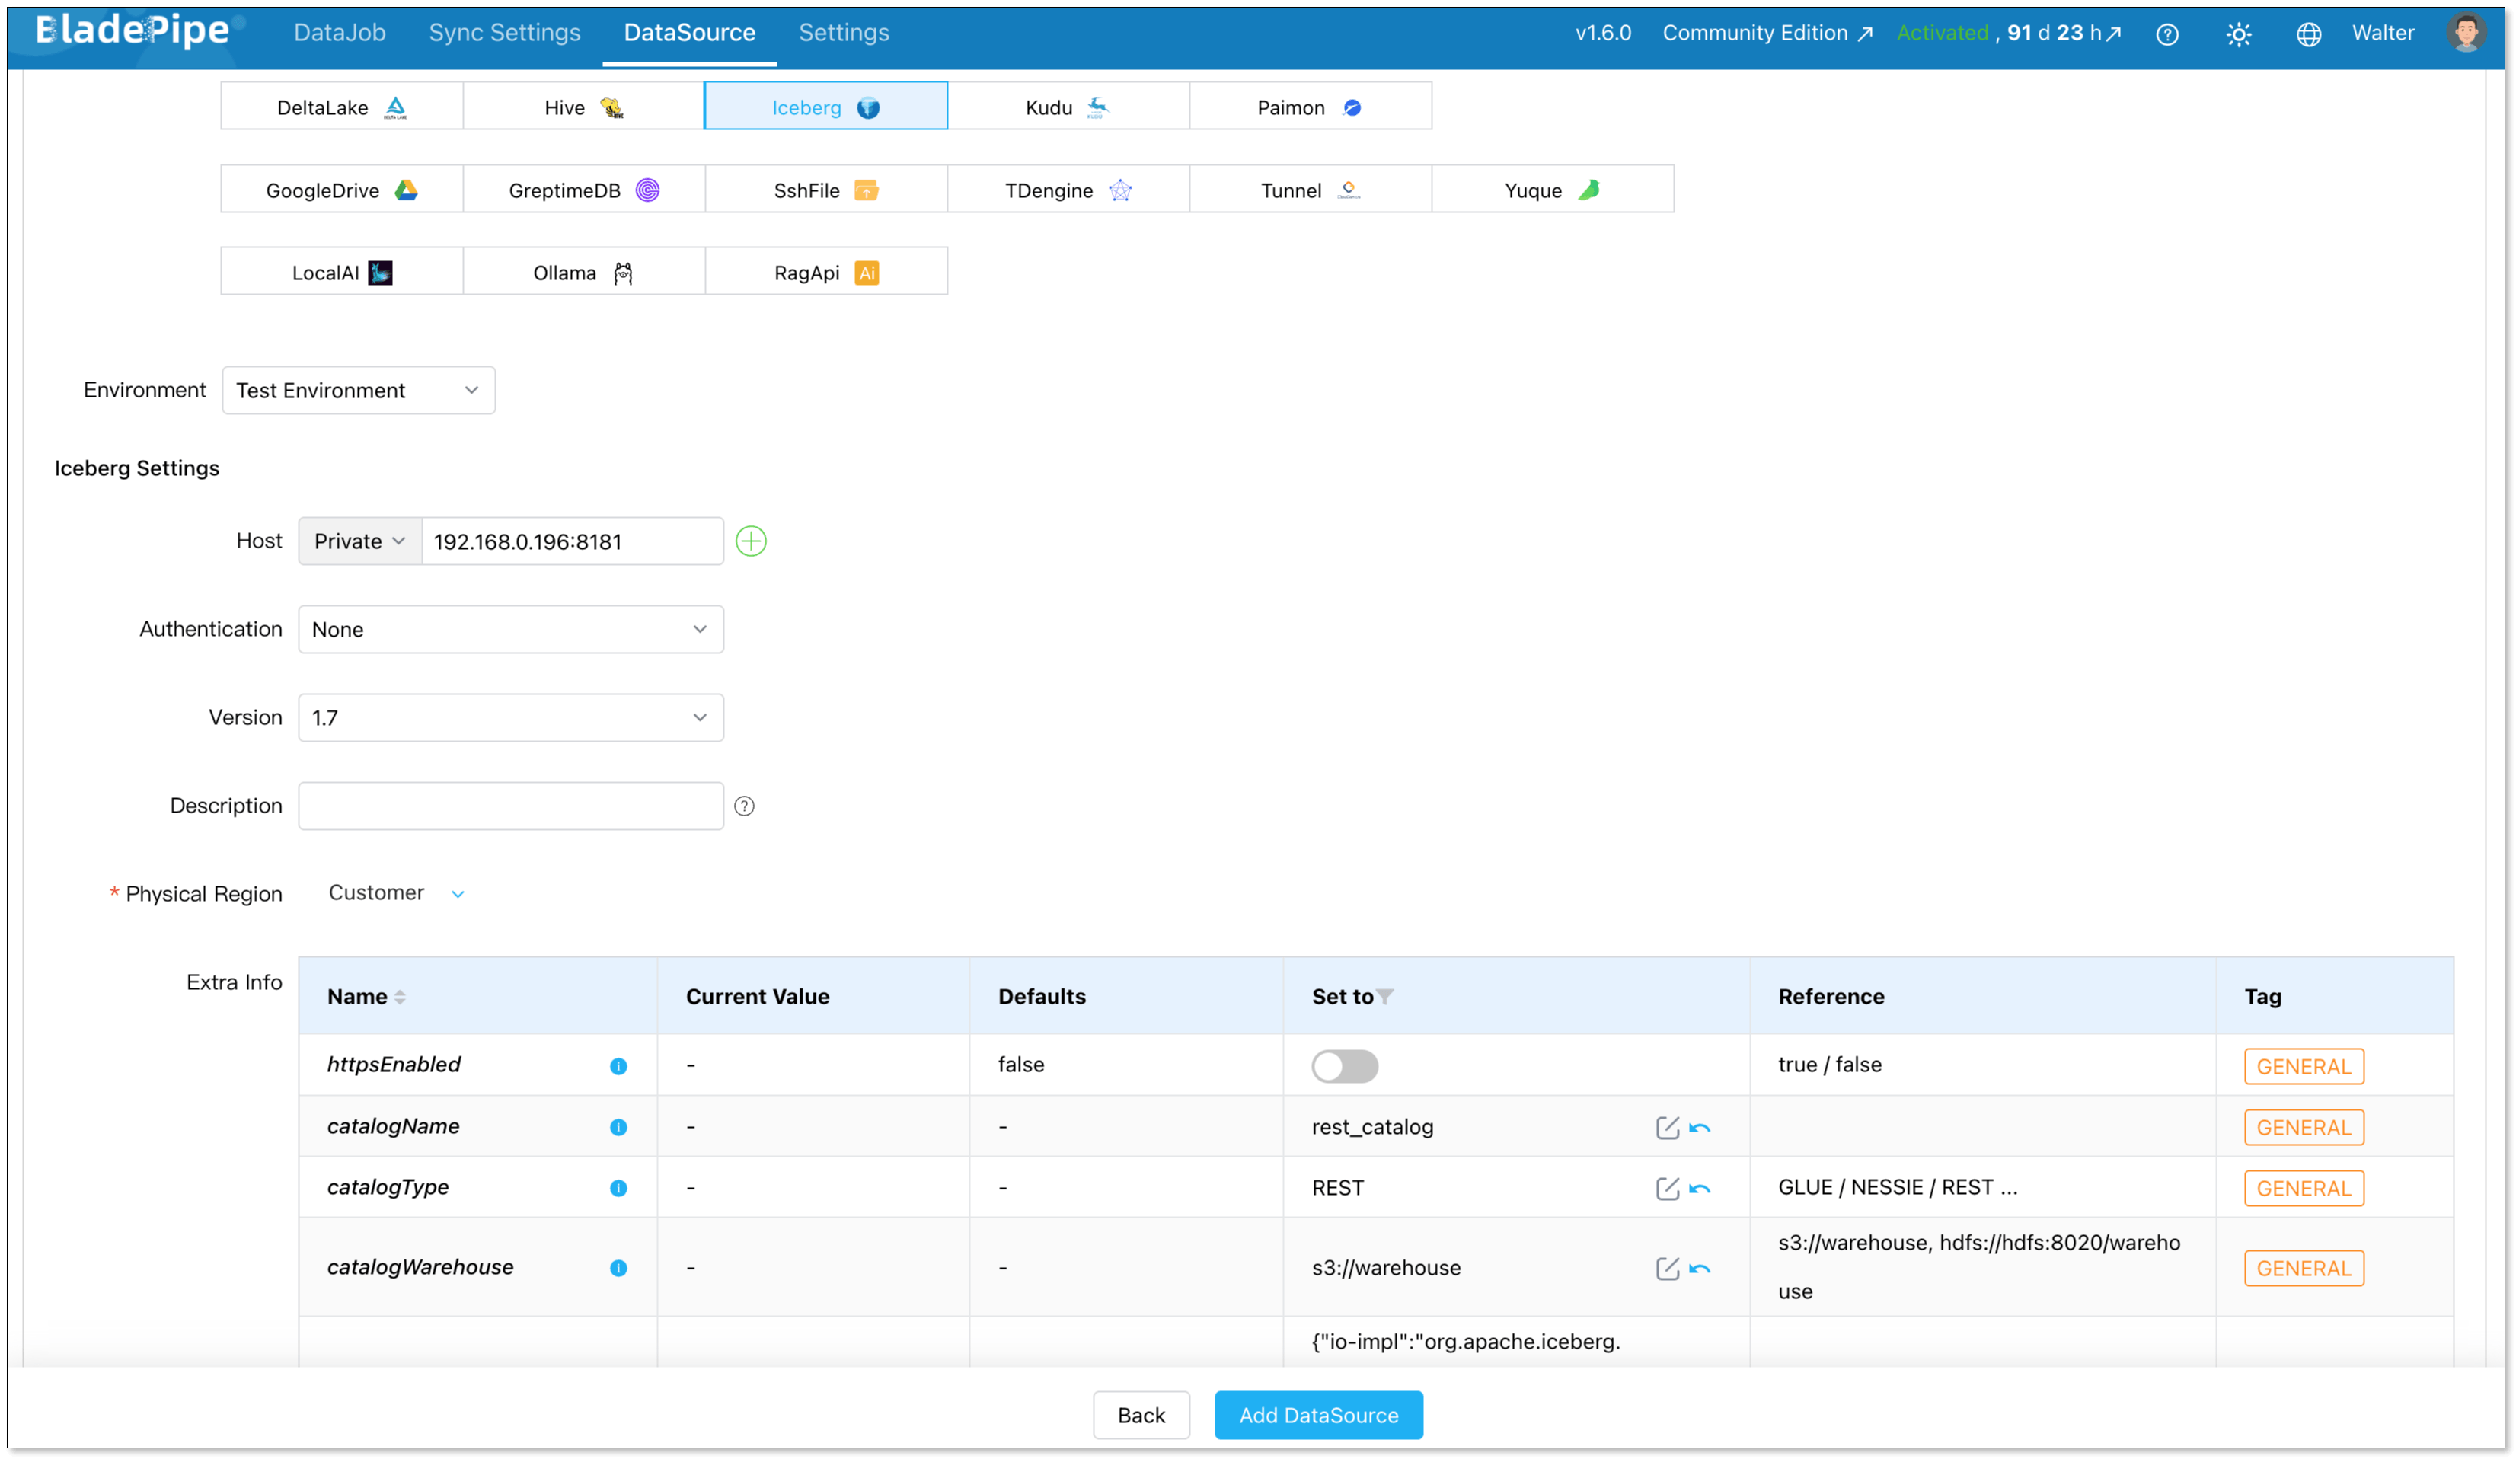
Task: Pick Kudu data source type
Action: tap(1068, 107)
